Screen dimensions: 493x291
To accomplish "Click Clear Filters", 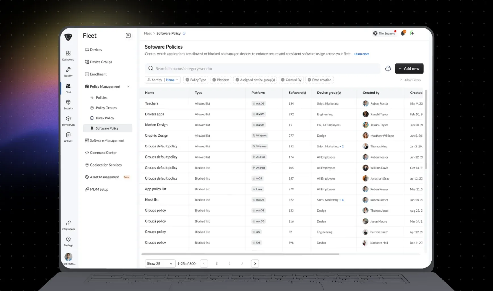I will (x=410, y=80).
